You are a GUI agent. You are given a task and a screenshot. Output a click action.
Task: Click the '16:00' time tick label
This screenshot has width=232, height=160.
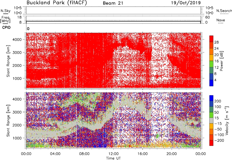click(142, 154)
